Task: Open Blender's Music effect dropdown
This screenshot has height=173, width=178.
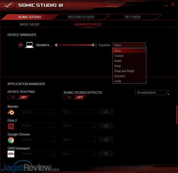Action: (79, 112)
